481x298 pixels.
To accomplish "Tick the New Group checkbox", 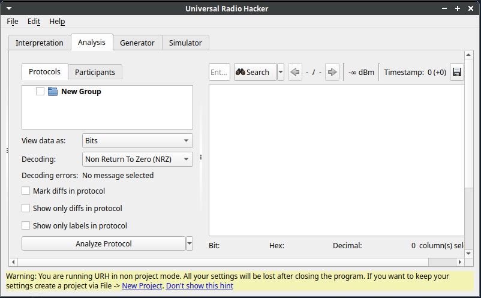I will (x=40, y=91).
